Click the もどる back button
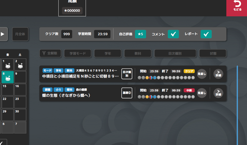 tap(237, 8)
